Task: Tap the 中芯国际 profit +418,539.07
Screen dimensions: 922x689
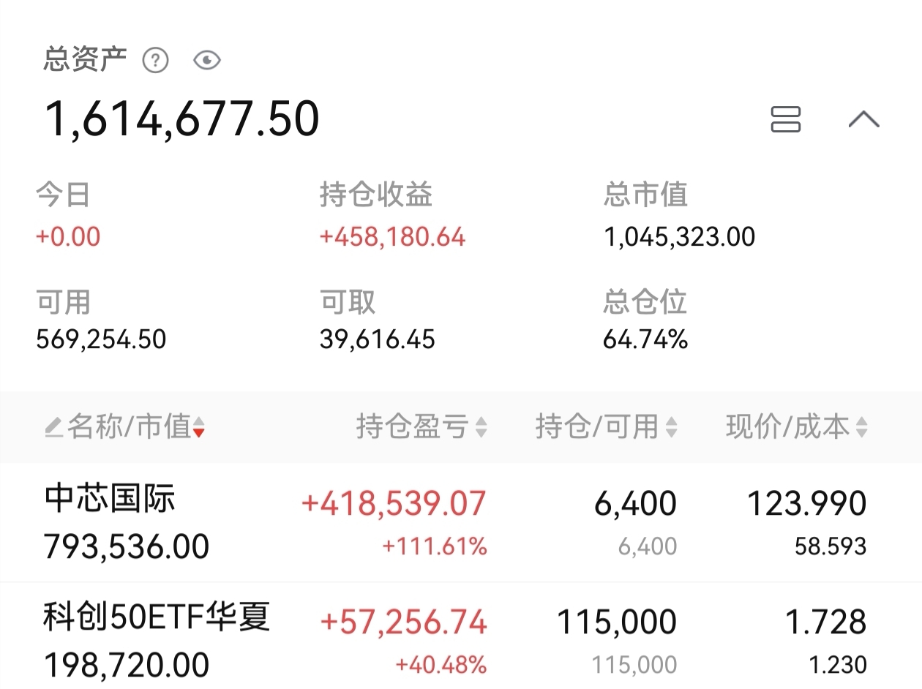Action: 394,504
